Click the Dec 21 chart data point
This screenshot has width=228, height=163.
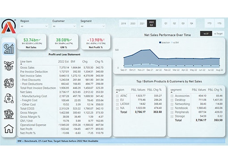click(150, 50)
